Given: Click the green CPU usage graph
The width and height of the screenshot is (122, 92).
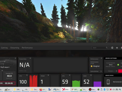Looking at the screenshot, I should point(76,84).
